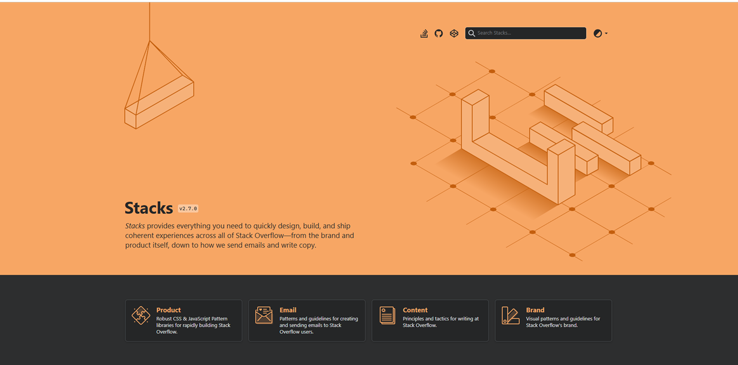Screen dimensions: 738x365
Task: Click the Brand swatch and pen icon
Action: 510,315
